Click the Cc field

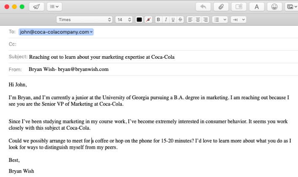point(153,44)
